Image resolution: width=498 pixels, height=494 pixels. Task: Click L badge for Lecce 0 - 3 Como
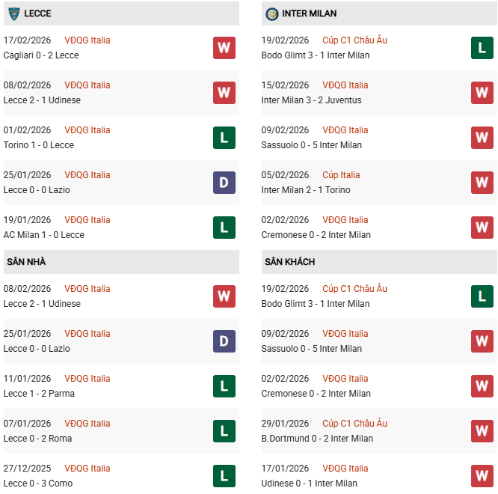click(x=224, y=476)
